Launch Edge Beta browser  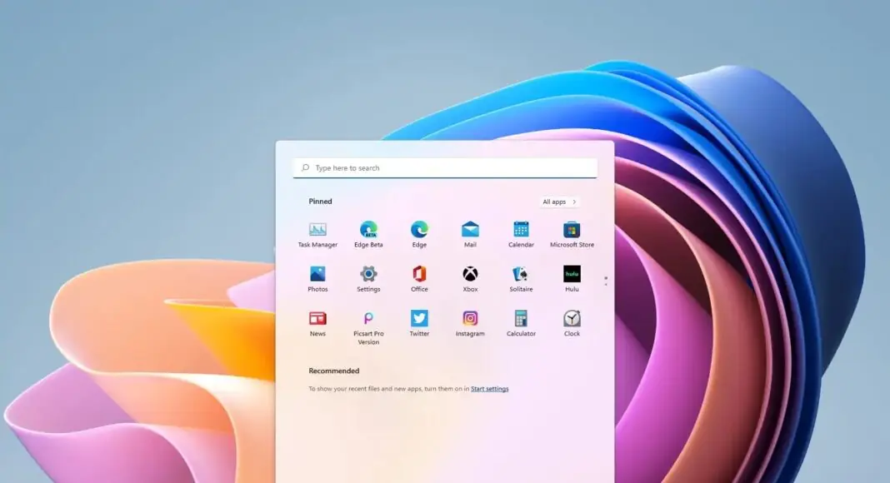pos(368,230)
